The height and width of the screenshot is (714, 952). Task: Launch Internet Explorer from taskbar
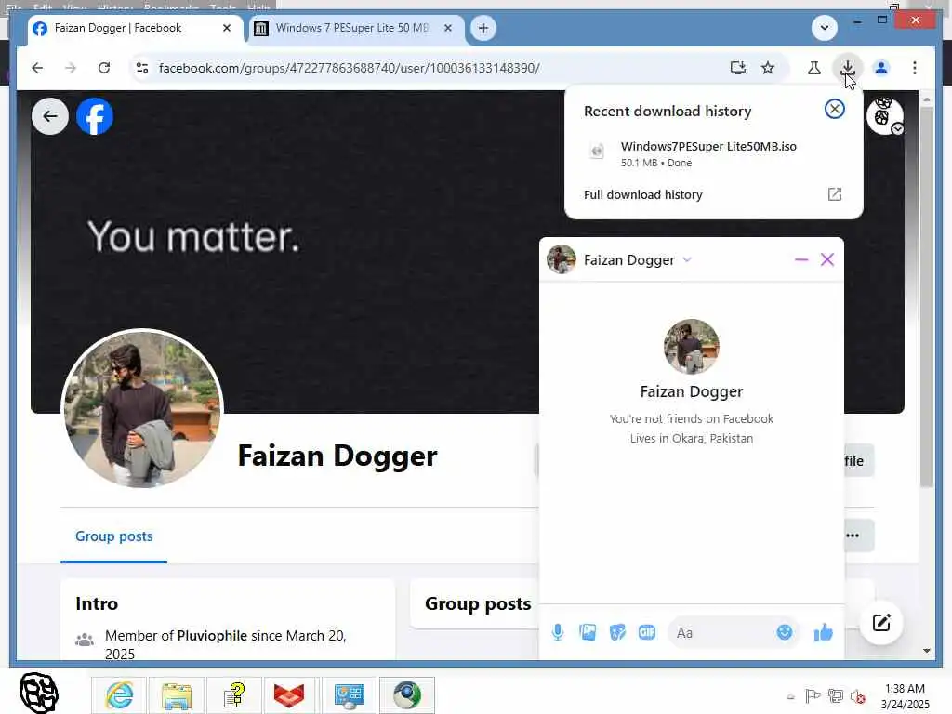click(x=119, y=695)
